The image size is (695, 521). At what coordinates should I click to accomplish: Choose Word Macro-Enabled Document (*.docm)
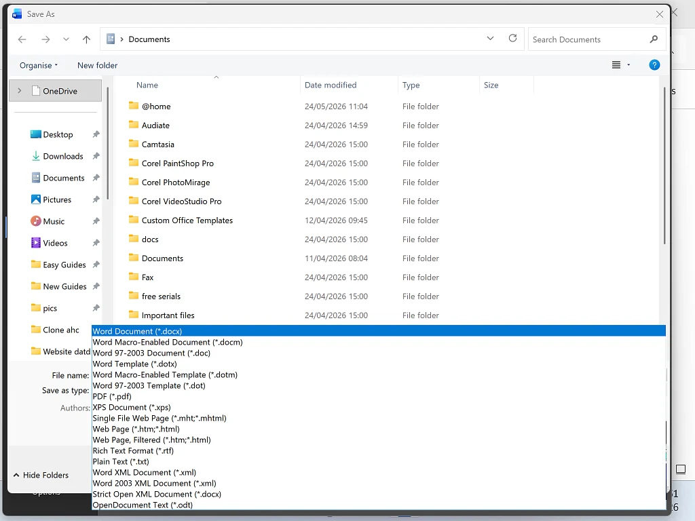379,342
